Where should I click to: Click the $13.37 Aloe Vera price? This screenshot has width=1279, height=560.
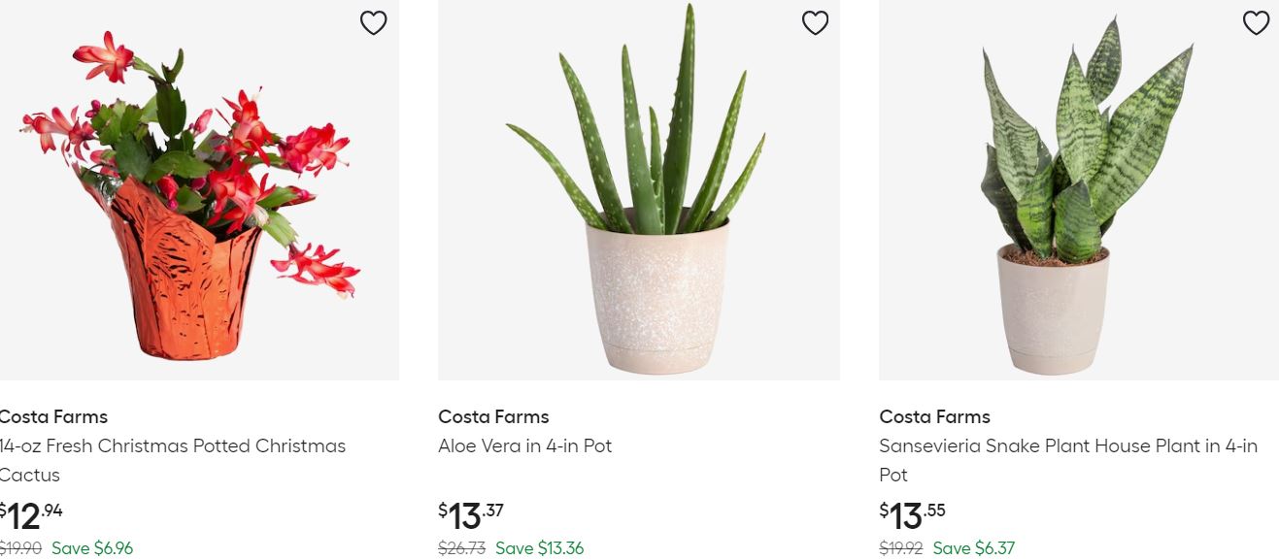coord(471,514)
